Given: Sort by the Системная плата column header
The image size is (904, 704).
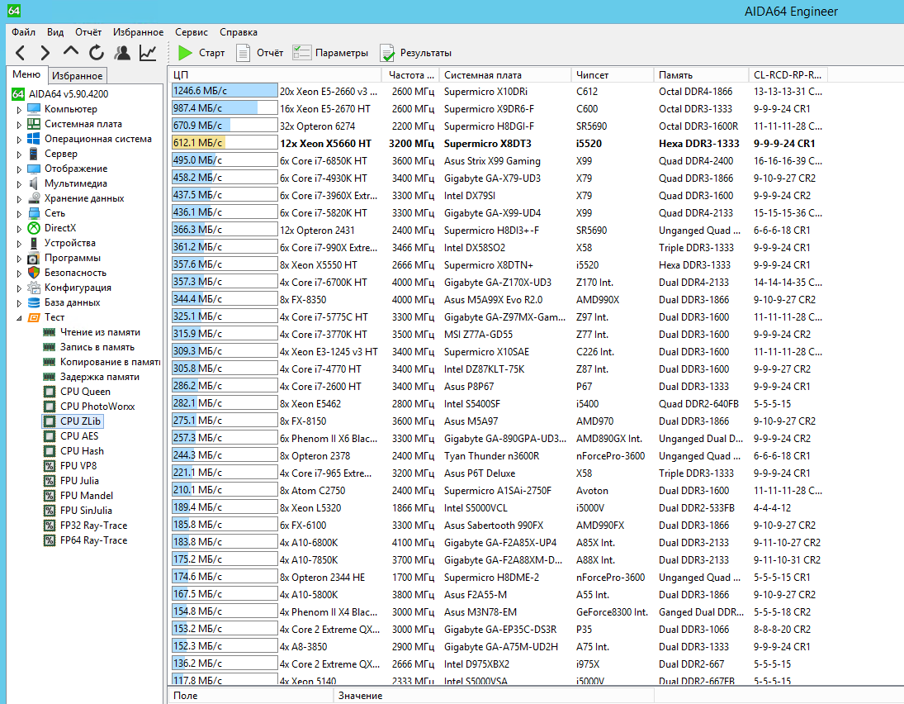Looking at the screenshot, I should click(x=505, y=75).
